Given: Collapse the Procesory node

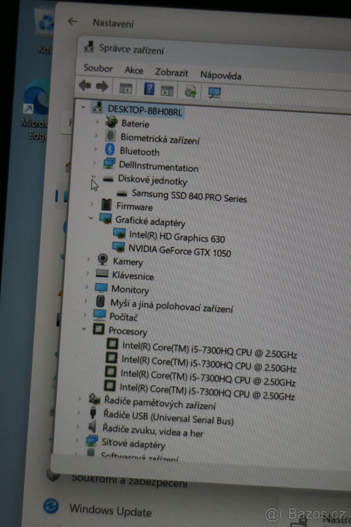Looking at the screenshot, I should (x=84, y=328).
